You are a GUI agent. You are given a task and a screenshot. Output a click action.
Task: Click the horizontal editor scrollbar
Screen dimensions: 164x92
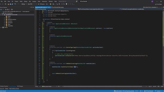[x=102, y=86]
